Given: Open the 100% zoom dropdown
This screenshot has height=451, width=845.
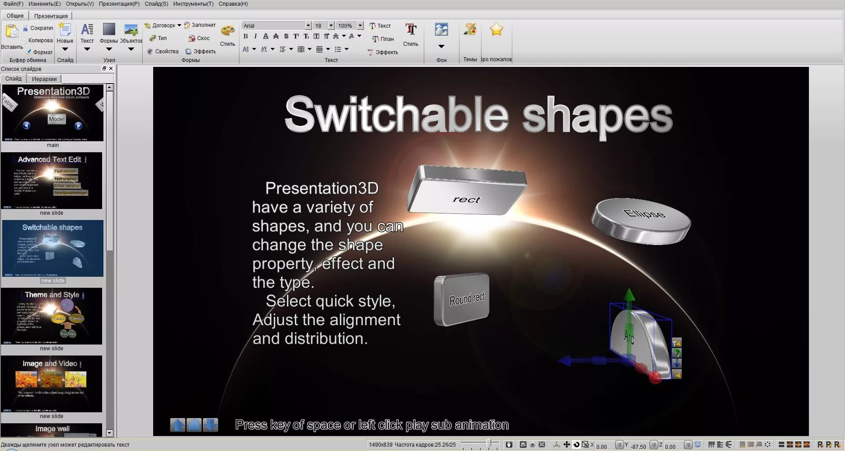Looking at the screenshot, I should pyautogui.click(x=360, y=26).
